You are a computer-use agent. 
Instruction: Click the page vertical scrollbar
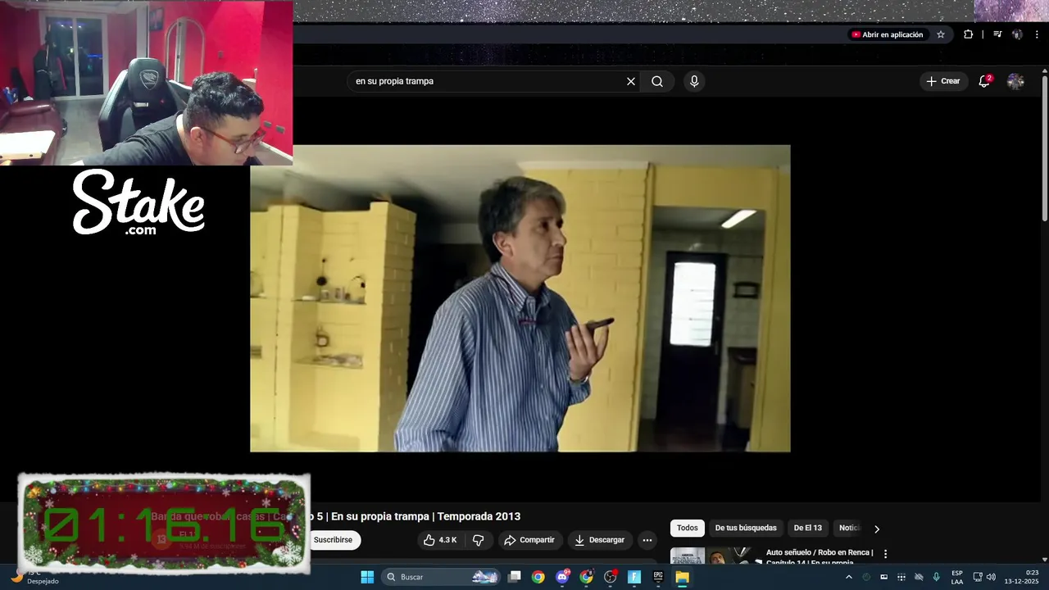[x=1045, y=147]
